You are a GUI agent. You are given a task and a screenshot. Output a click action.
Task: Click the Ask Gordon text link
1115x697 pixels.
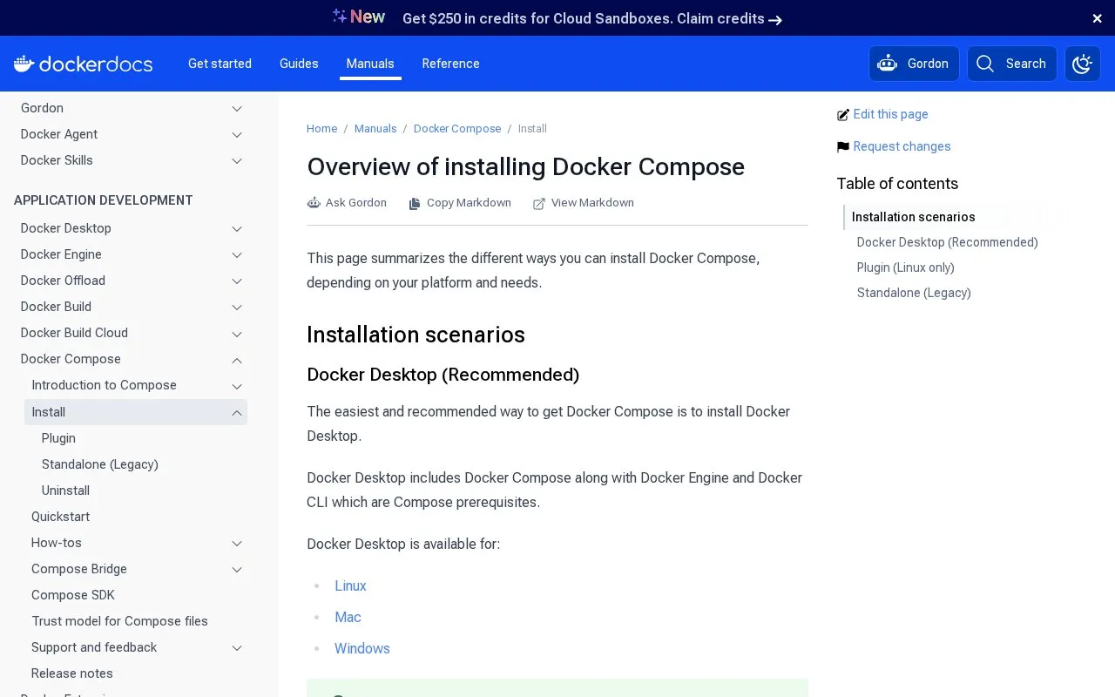(356, 203)
